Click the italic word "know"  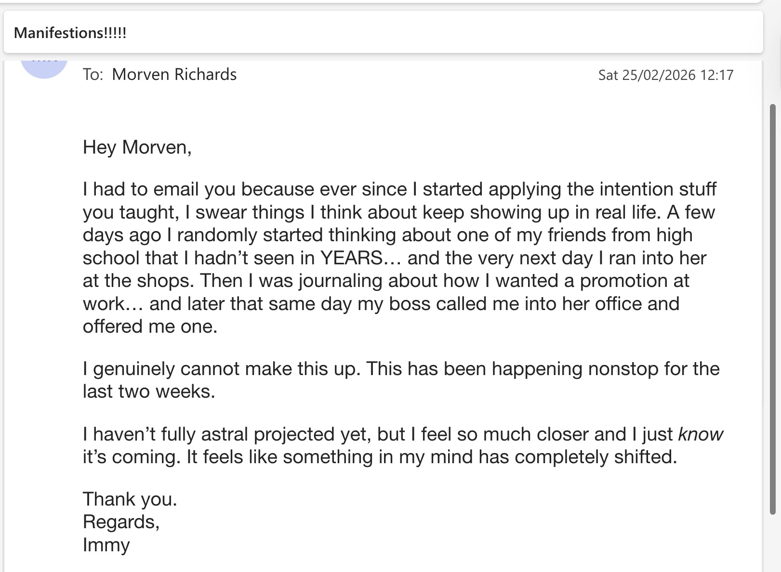point(701,434)
